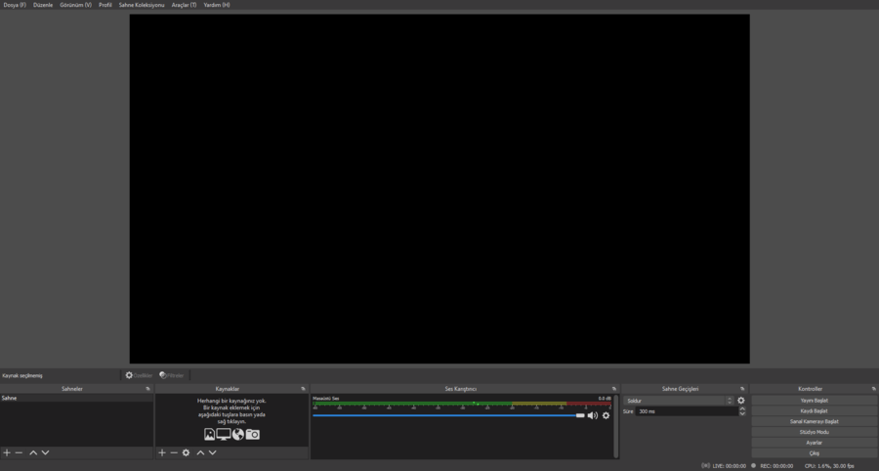Click the LIVE: 00:00:00 status
Screen dimensions: 879x471
pos(729,466)
